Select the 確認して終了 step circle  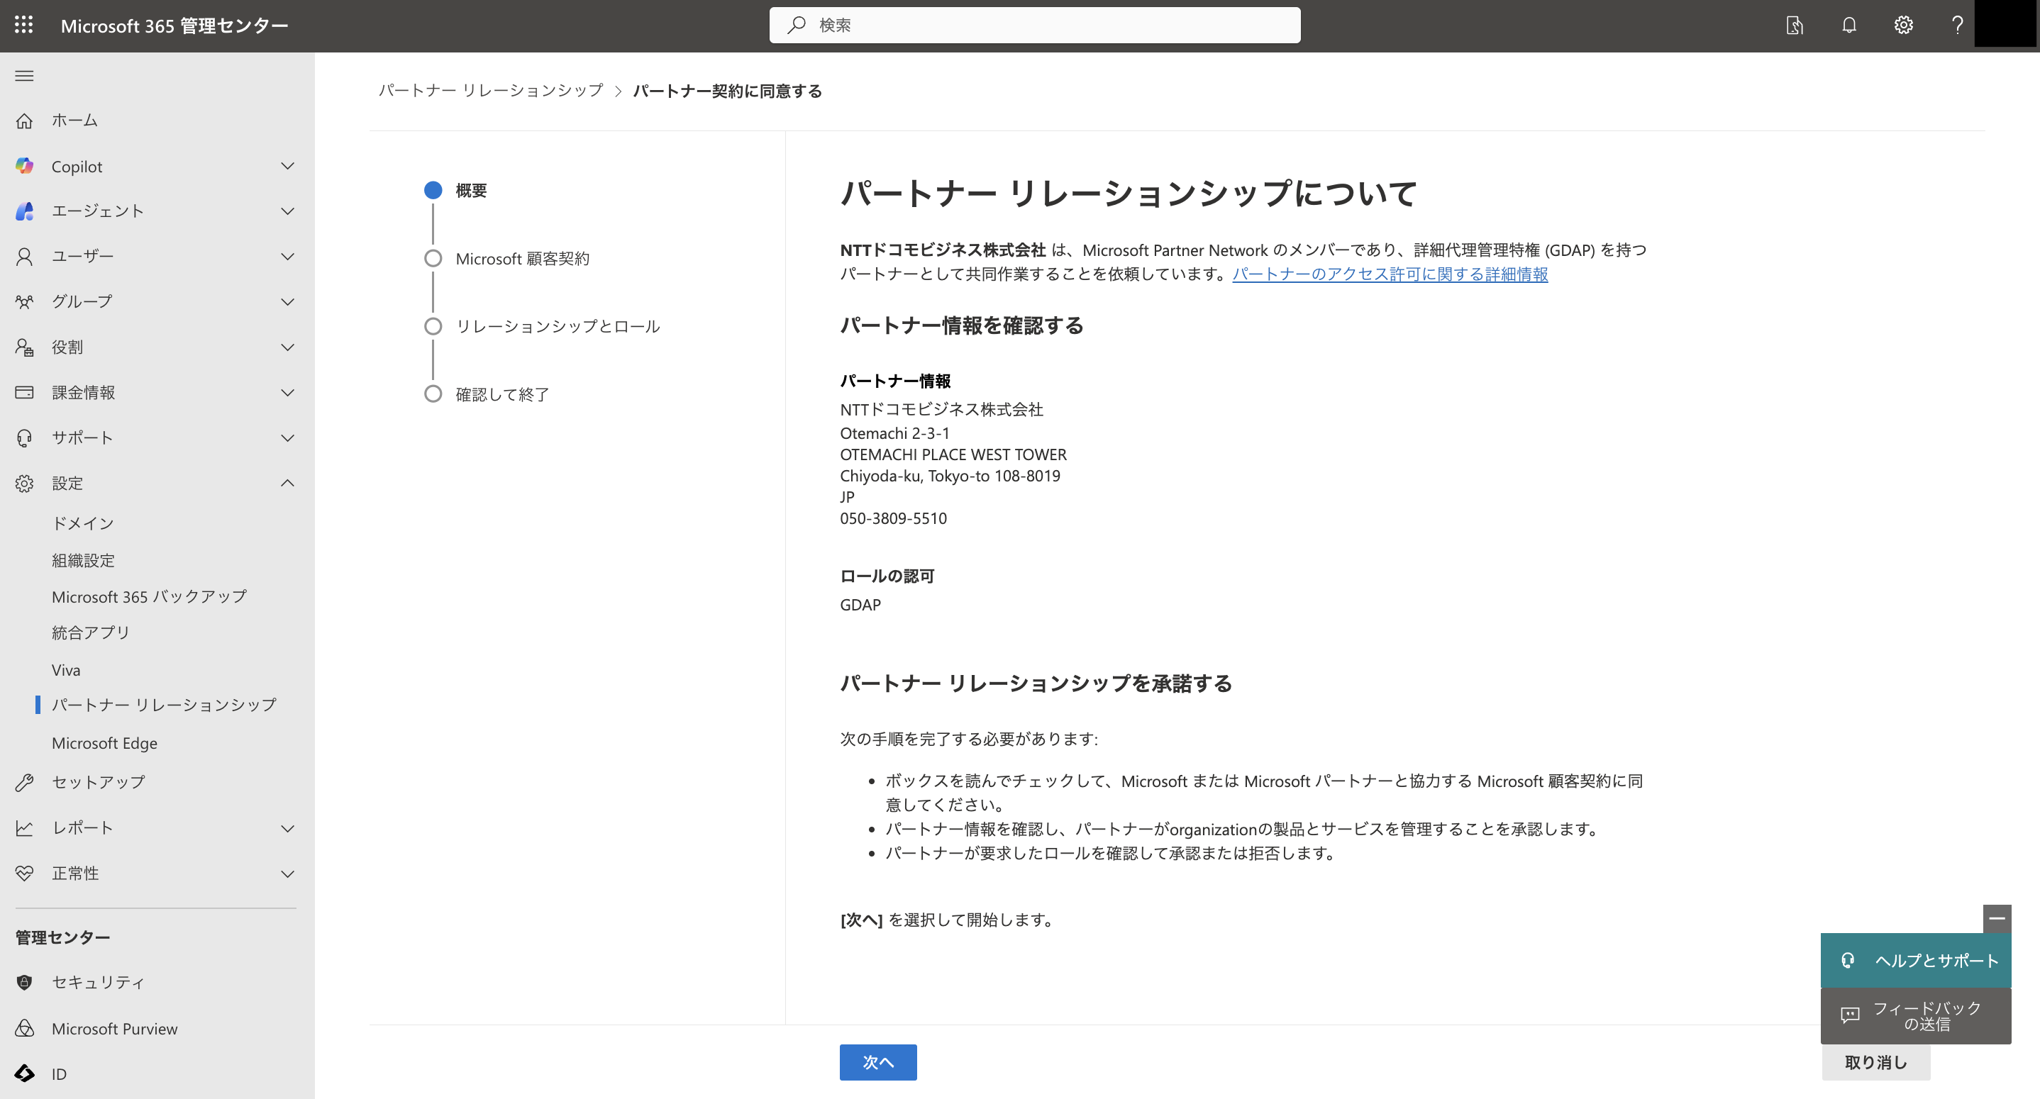pyautogui.click(x=433, y=394)
